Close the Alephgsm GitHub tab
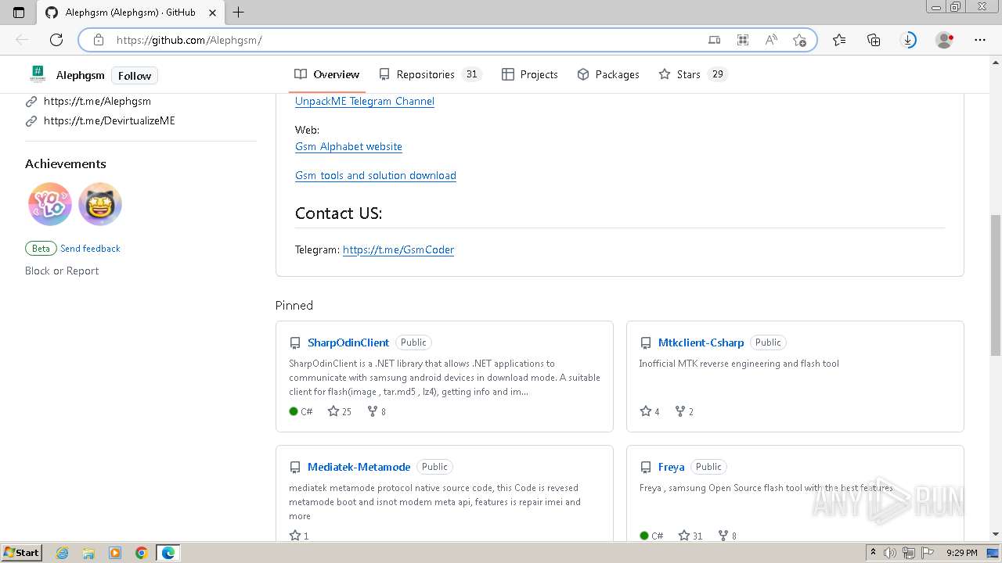The height and width of the screenshot is (563, 1002). pyautogui.click(x=214, y=13)
